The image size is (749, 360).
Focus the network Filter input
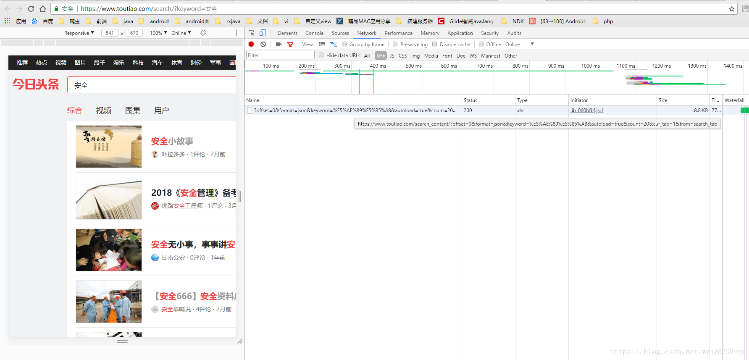click(280, 55)
